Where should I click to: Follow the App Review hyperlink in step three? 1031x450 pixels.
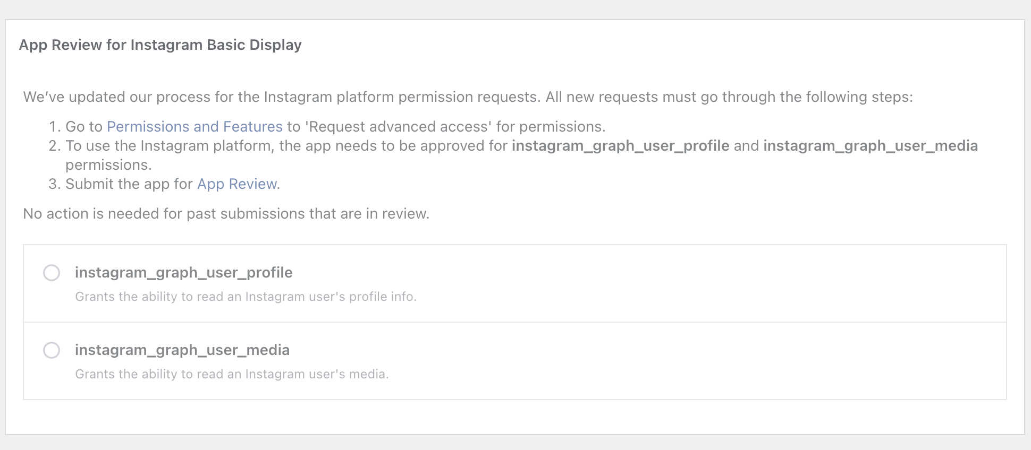[x=236, y=184]
